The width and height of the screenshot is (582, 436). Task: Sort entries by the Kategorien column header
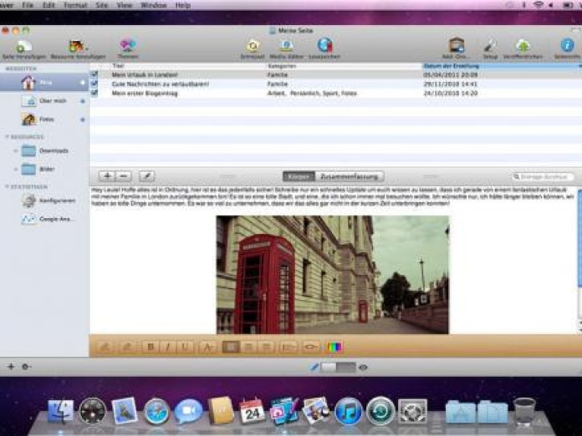pos(344,66)
